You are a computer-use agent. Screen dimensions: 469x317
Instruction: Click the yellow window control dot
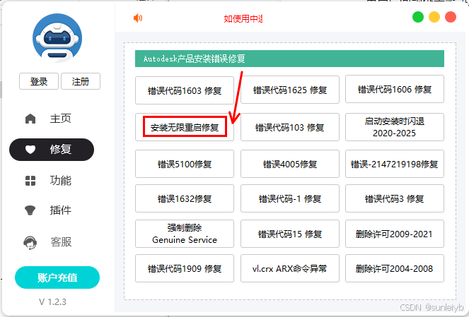434,17
